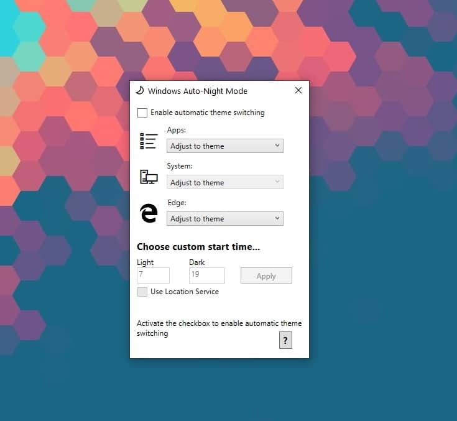Click the 'Activate the checkbox' hint text
Viewport: 457px width, 421px height.
coord(219,328)
